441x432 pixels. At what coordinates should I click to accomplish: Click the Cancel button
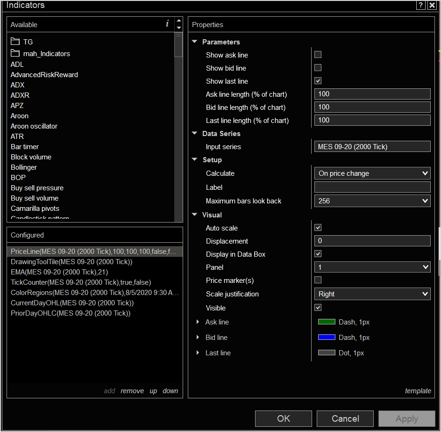pos(345,419)
